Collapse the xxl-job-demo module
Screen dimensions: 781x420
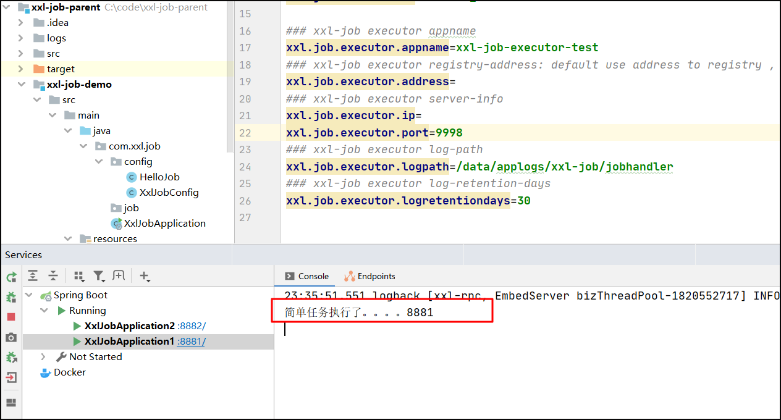[x=22, y=85]
